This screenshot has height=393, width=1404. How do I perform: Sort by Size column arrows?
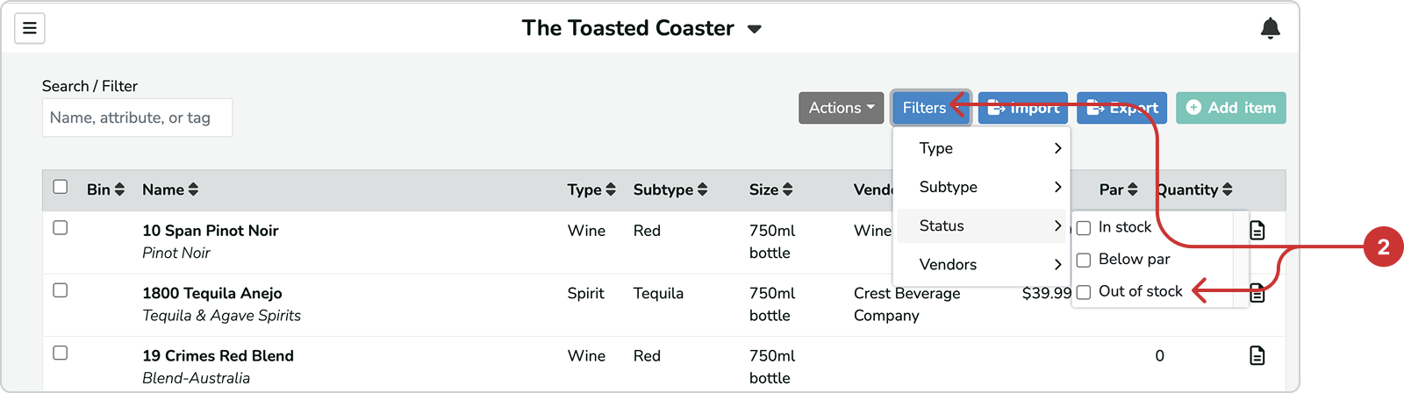pos(787,189)
